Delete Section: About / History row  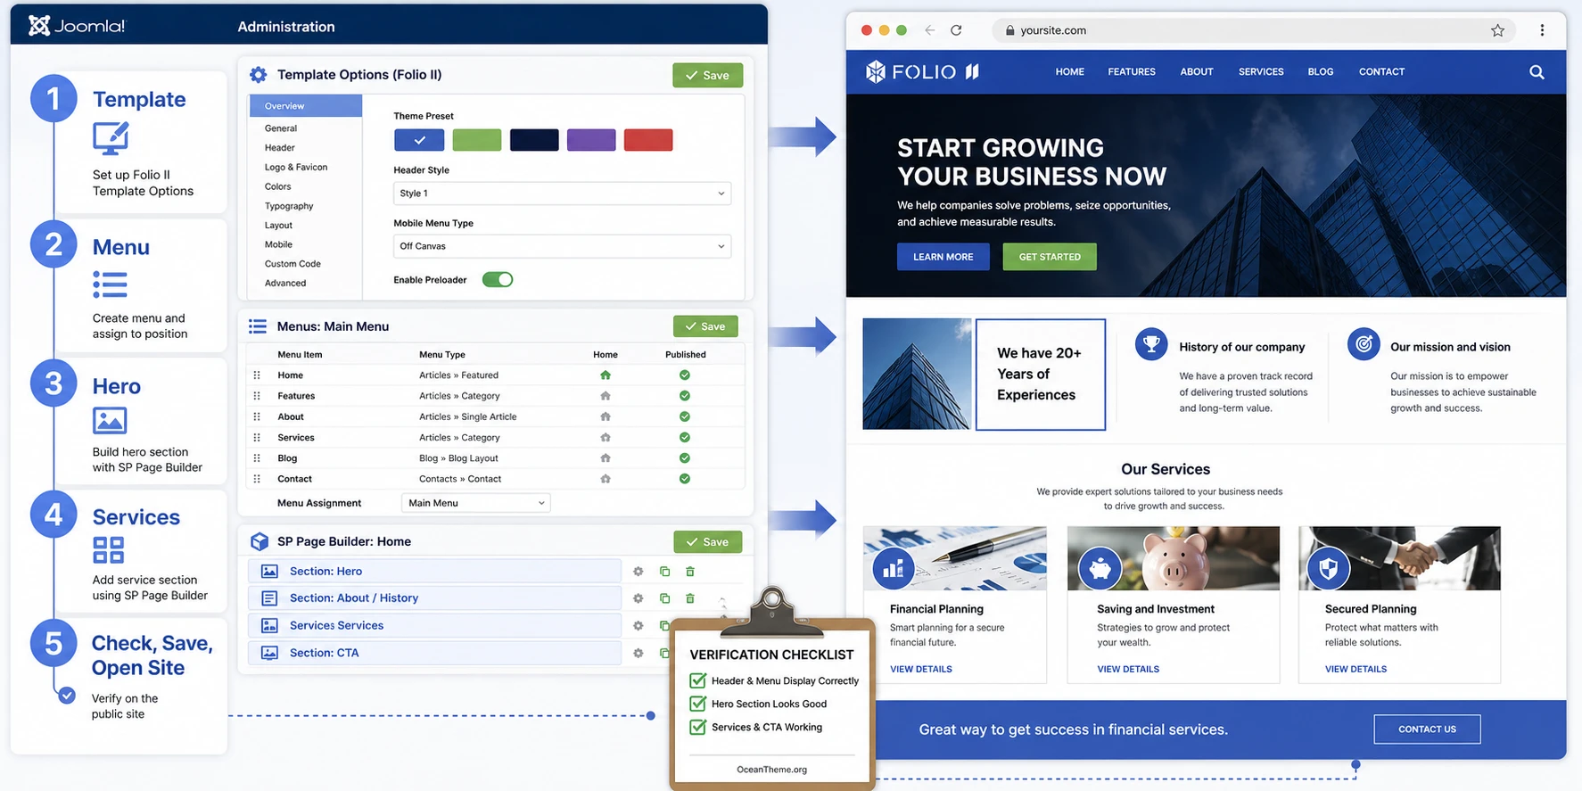click(690, 598)
